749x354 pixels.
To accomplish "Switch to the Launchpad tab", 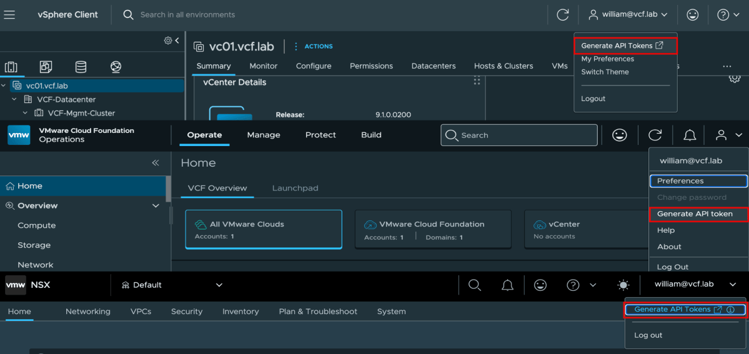I will 295,188.
